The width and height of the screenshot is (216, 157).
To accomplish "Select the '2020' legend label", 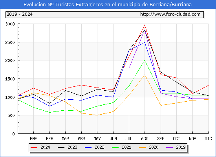I will click(x=154, y=147).
